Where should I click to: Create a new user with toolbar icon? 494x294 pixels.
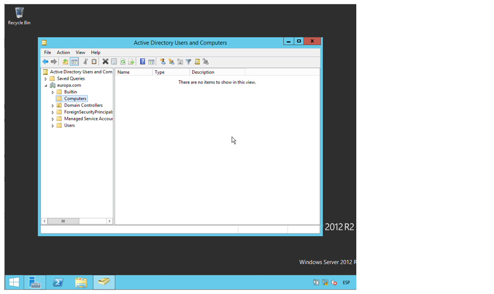click(x=163, y=62)
